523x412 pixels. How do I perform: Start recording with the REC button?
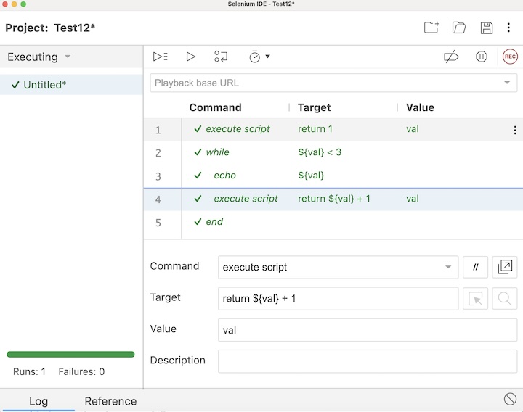pyautogui.click(x=510, y=57)
